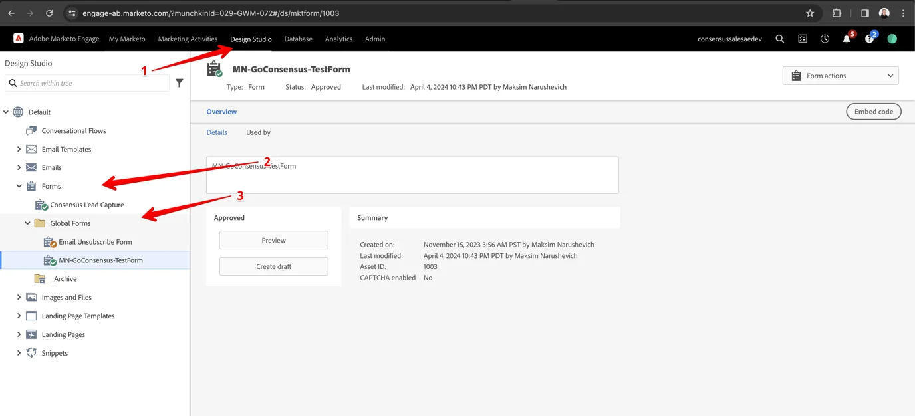Click the Embed code button
This screenshot has height=416, width=915.
tap(874, 112)
